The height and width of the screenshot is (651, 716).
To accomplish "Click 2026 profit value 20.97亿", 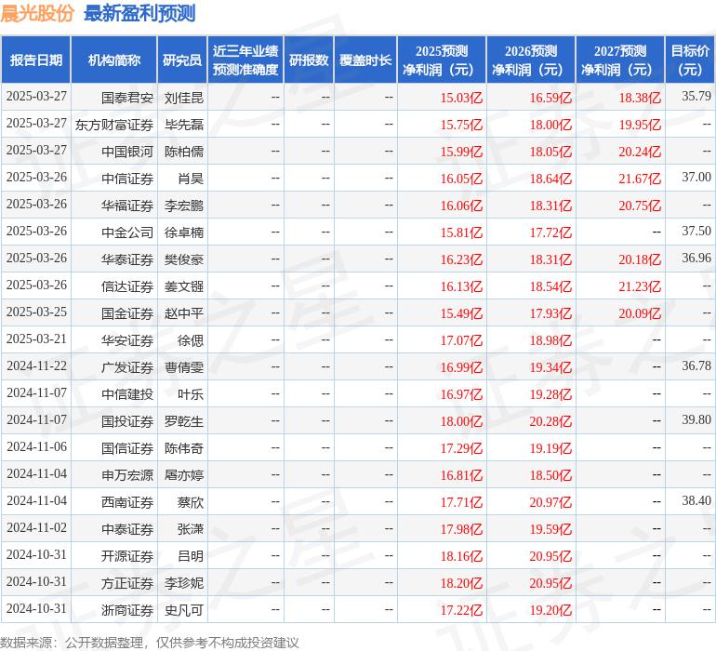I will tap(550, 502).
